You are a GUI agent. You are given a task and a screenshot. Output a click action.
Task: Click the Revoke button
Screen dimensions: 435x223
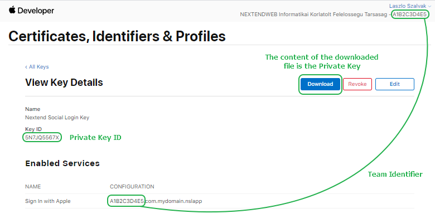(x=357, y=84)
